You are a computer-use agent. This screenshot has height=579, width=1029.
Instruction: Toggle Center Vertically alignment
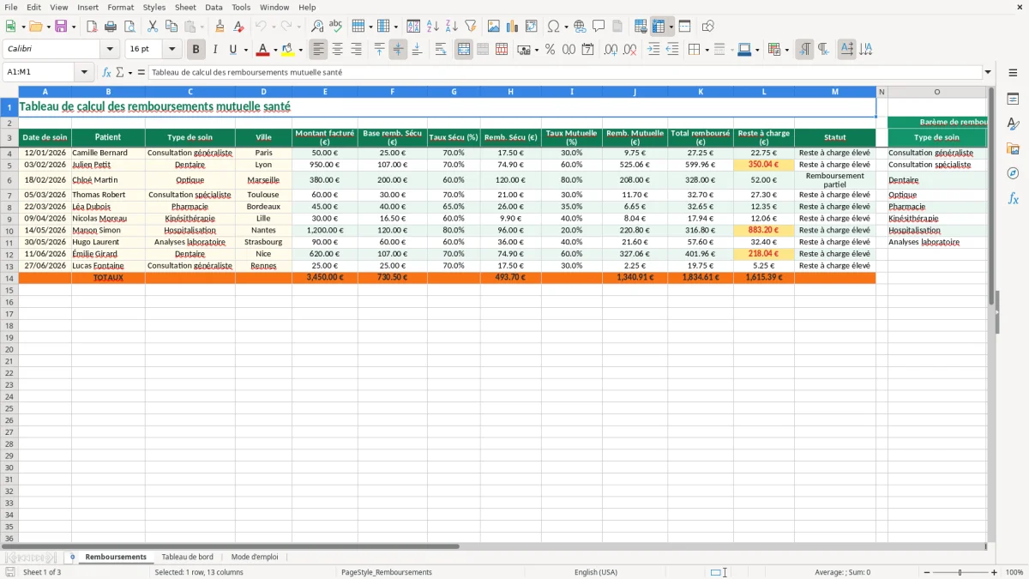pos(398,50)
